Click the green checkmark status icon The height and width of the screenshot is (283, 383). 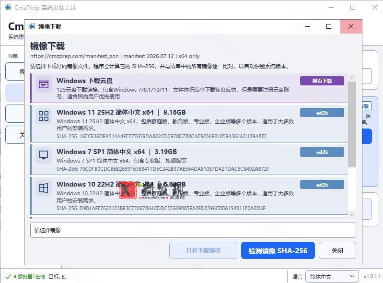click(x=8, y=277)
